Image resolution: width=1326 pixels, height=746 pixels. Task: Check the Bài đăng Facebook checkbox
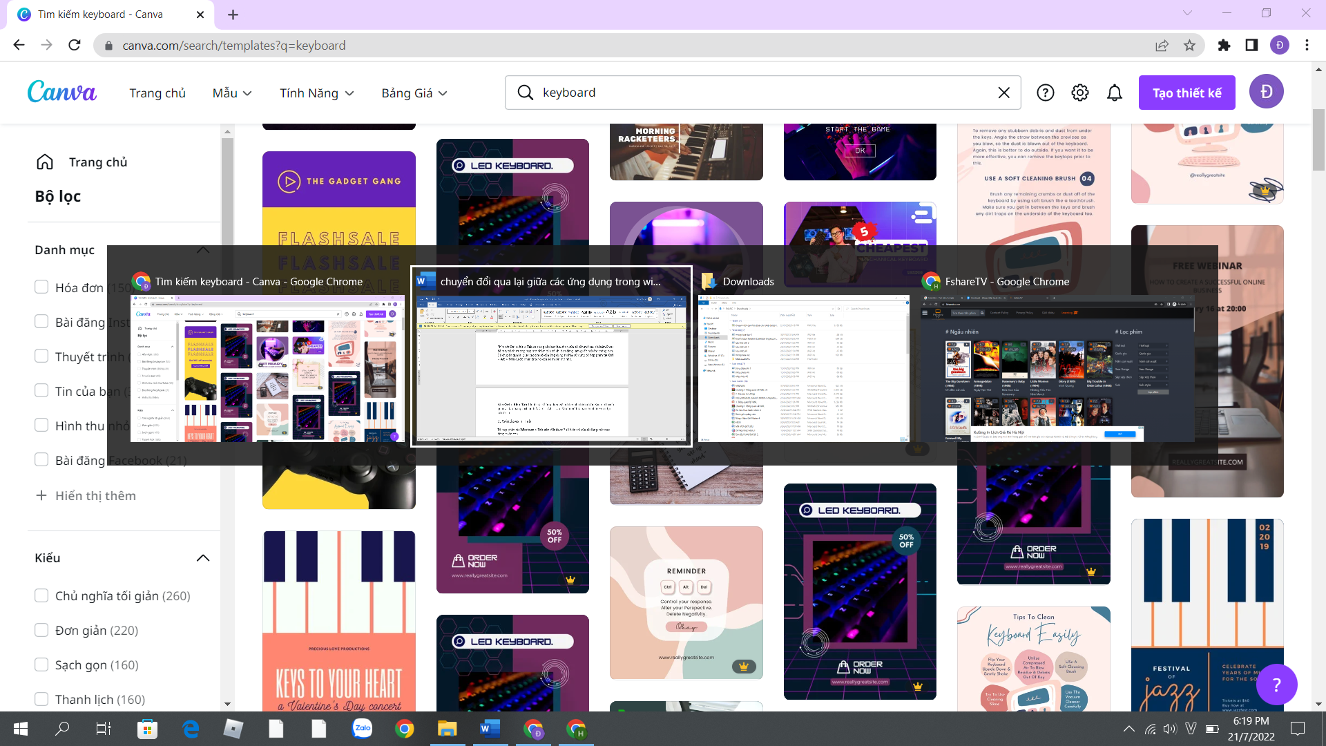pos(41,459)
